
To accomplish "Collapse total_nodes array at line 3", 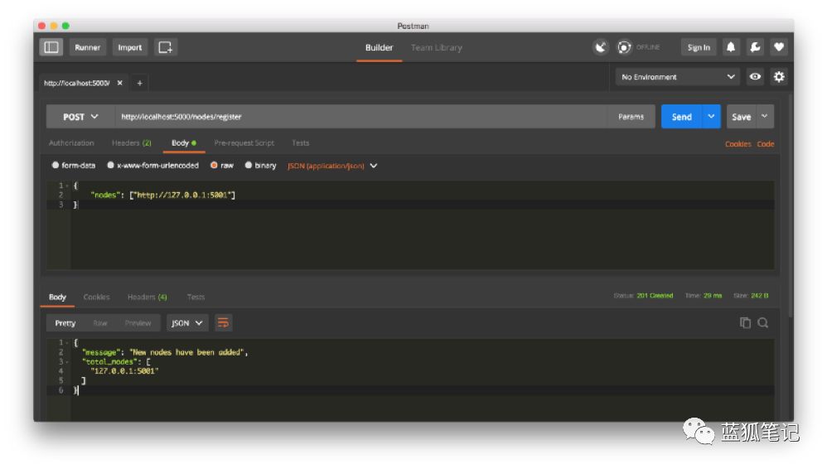I will [67, 362].
